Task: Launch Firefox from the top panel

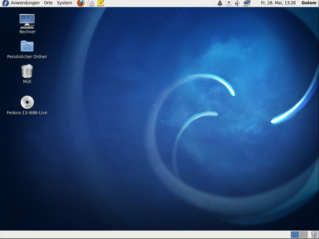Action: (x=81, y=3)
